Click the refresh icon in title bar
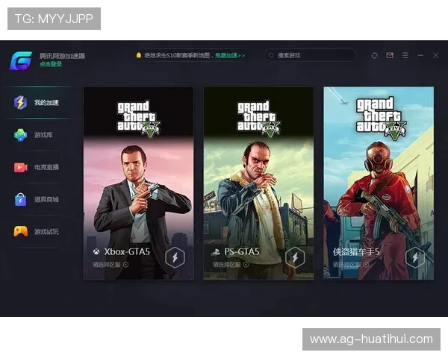Image resolution: width=448 pixels, height=358 pixels. coord(374,55)
